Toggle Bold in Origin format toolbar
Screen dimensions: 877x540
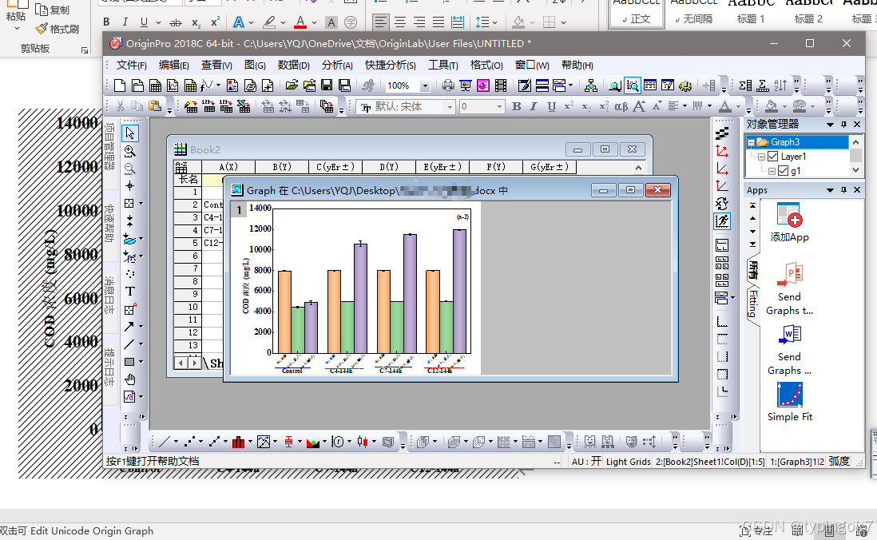coord(516,106)
